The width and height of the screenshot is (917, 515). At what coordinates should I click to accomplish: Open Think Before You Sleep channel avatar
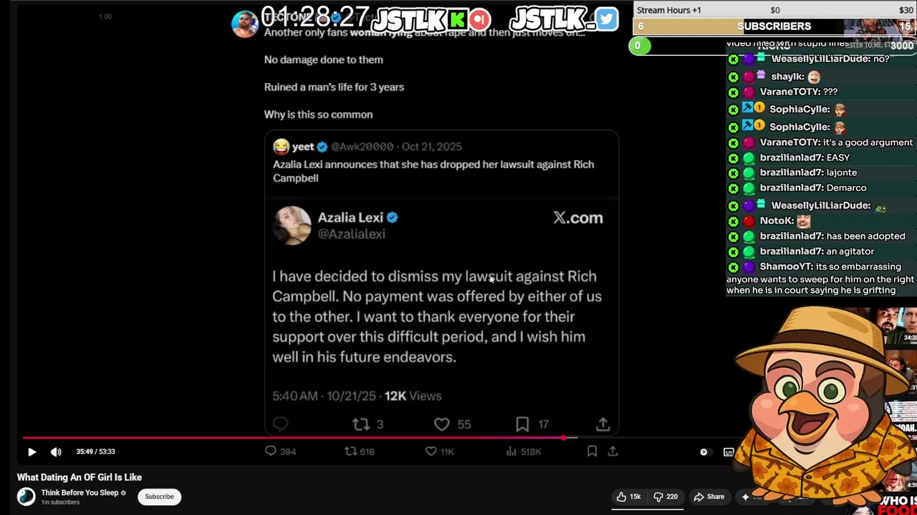coord(26,496)
